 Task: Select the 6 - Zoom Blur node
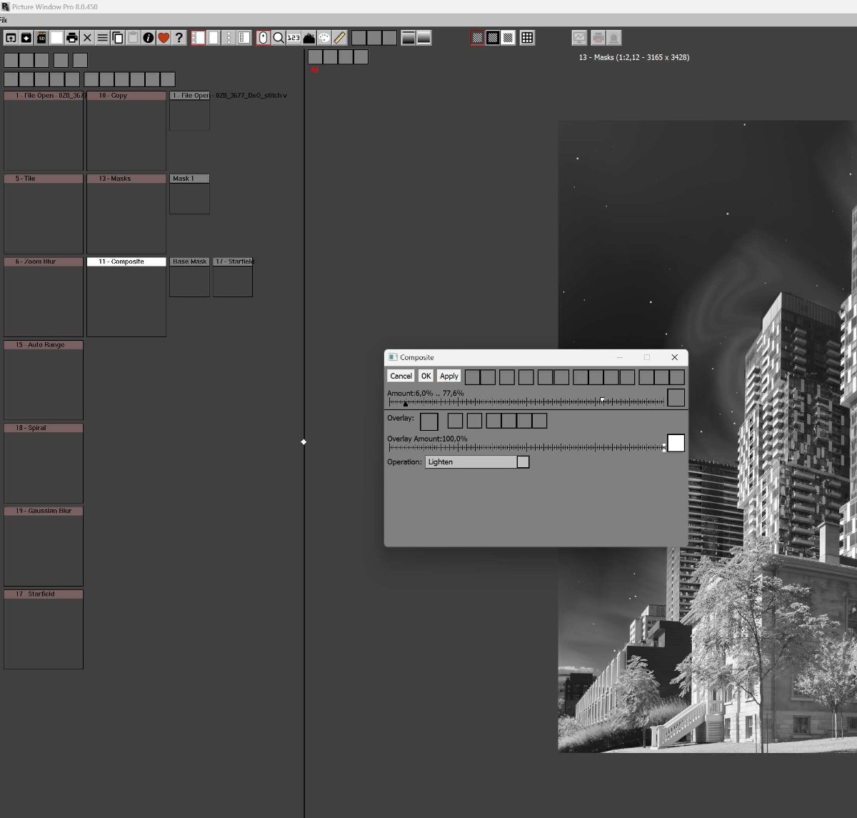click(x=44, y=261)
